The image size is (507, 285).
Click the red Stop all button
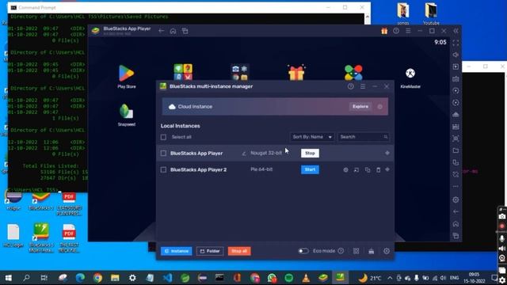(239, 251)
